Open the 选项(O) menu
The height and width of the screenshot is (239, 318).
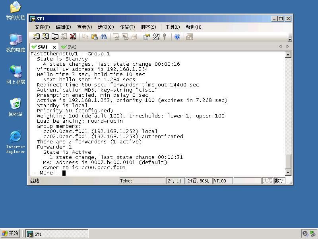(106, 27)
